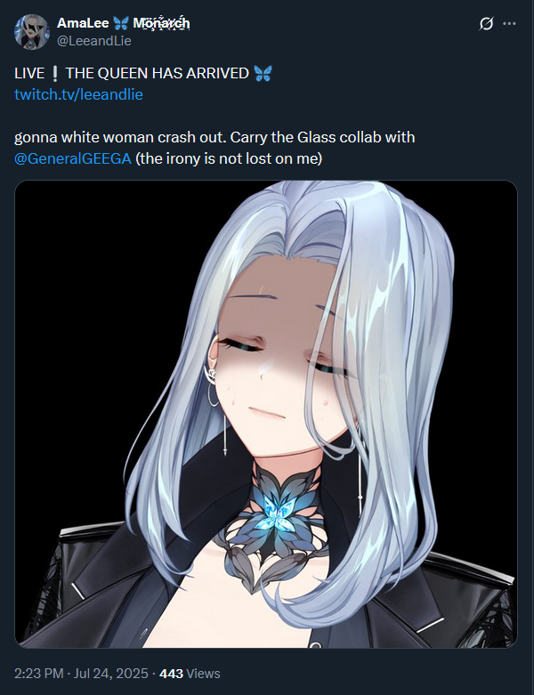This screenshot has height=695, width=534.
Task: Click the Jul 24, 2025 date
Action: tap(110, 674)
